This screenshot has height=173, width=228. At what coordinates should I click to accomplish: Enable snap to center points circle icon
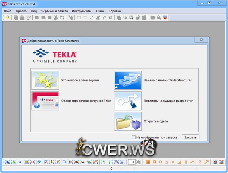pos(160,162)
